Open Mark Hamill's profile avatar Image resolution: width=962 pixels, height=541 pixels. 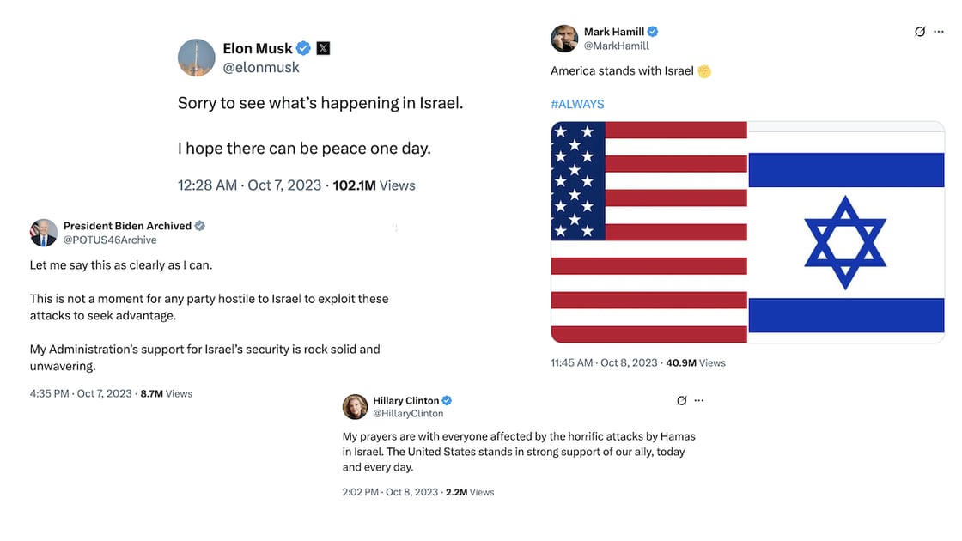tap(563, 39)
